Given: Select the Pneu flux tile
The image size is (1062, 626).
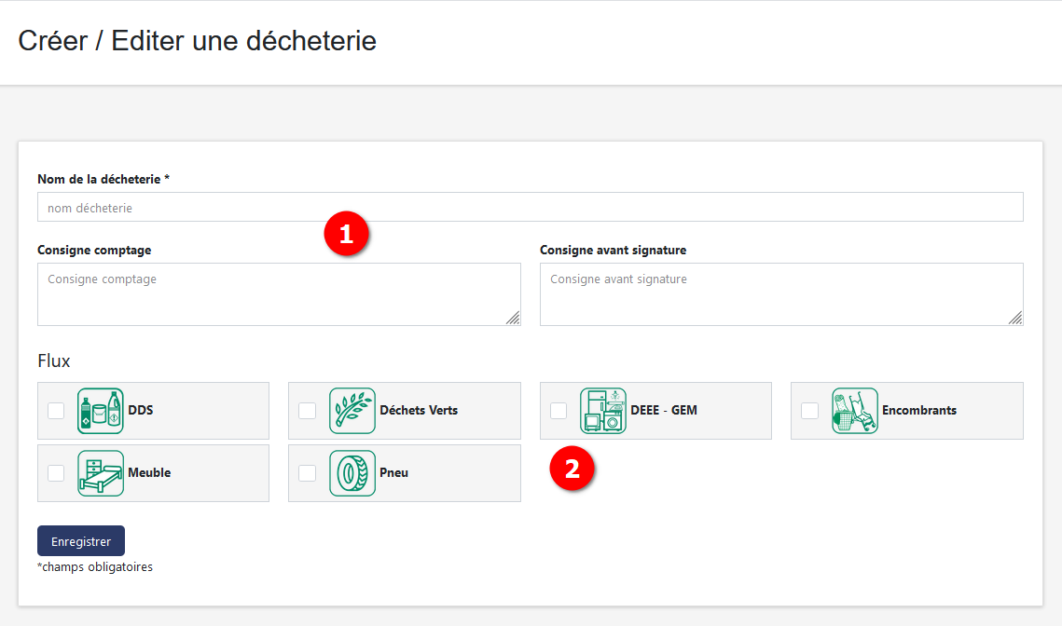Looking at the screenshot, I should 404,472.
